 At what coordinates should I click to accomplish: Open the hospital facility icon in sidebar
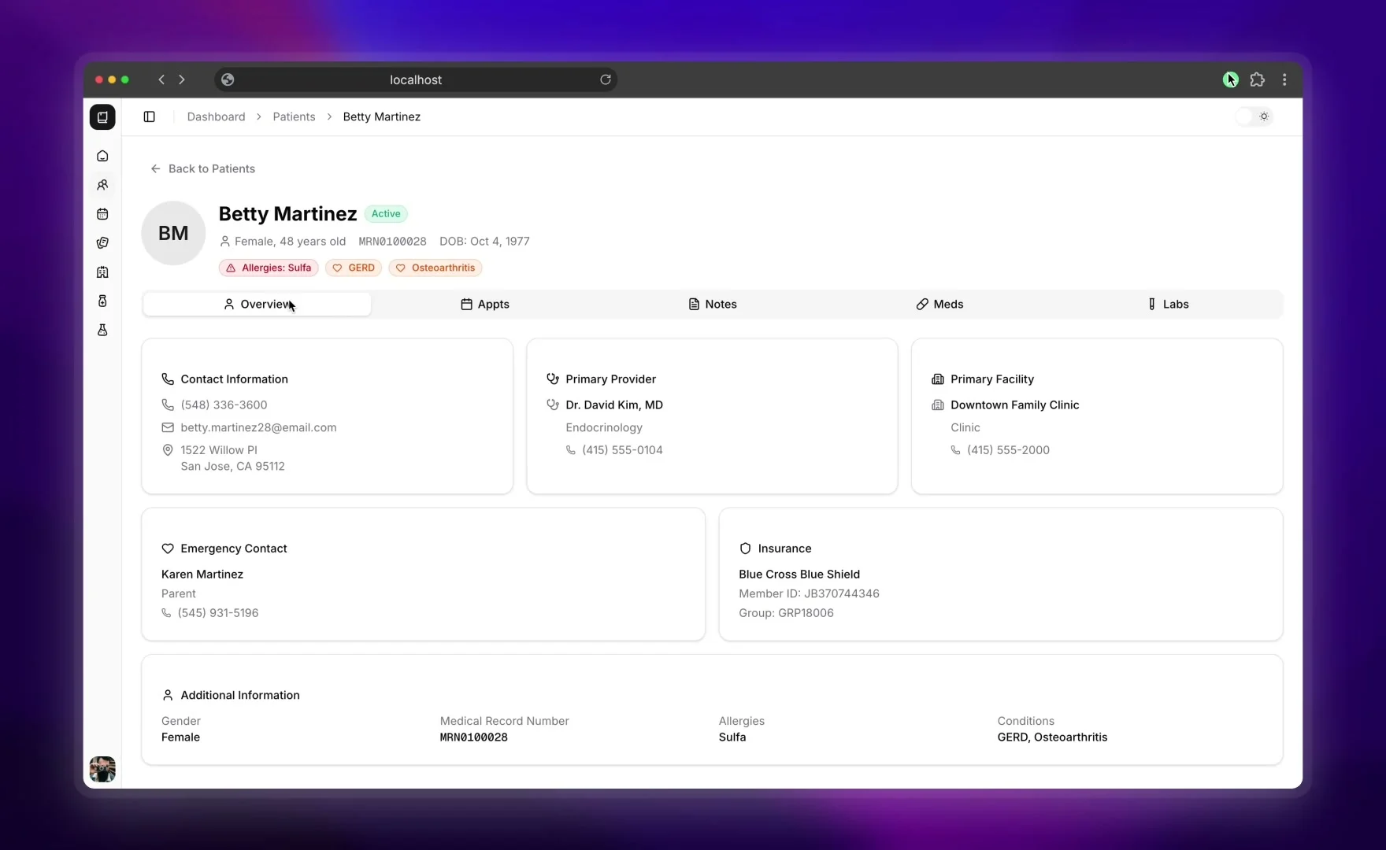[x=102, y=272]
